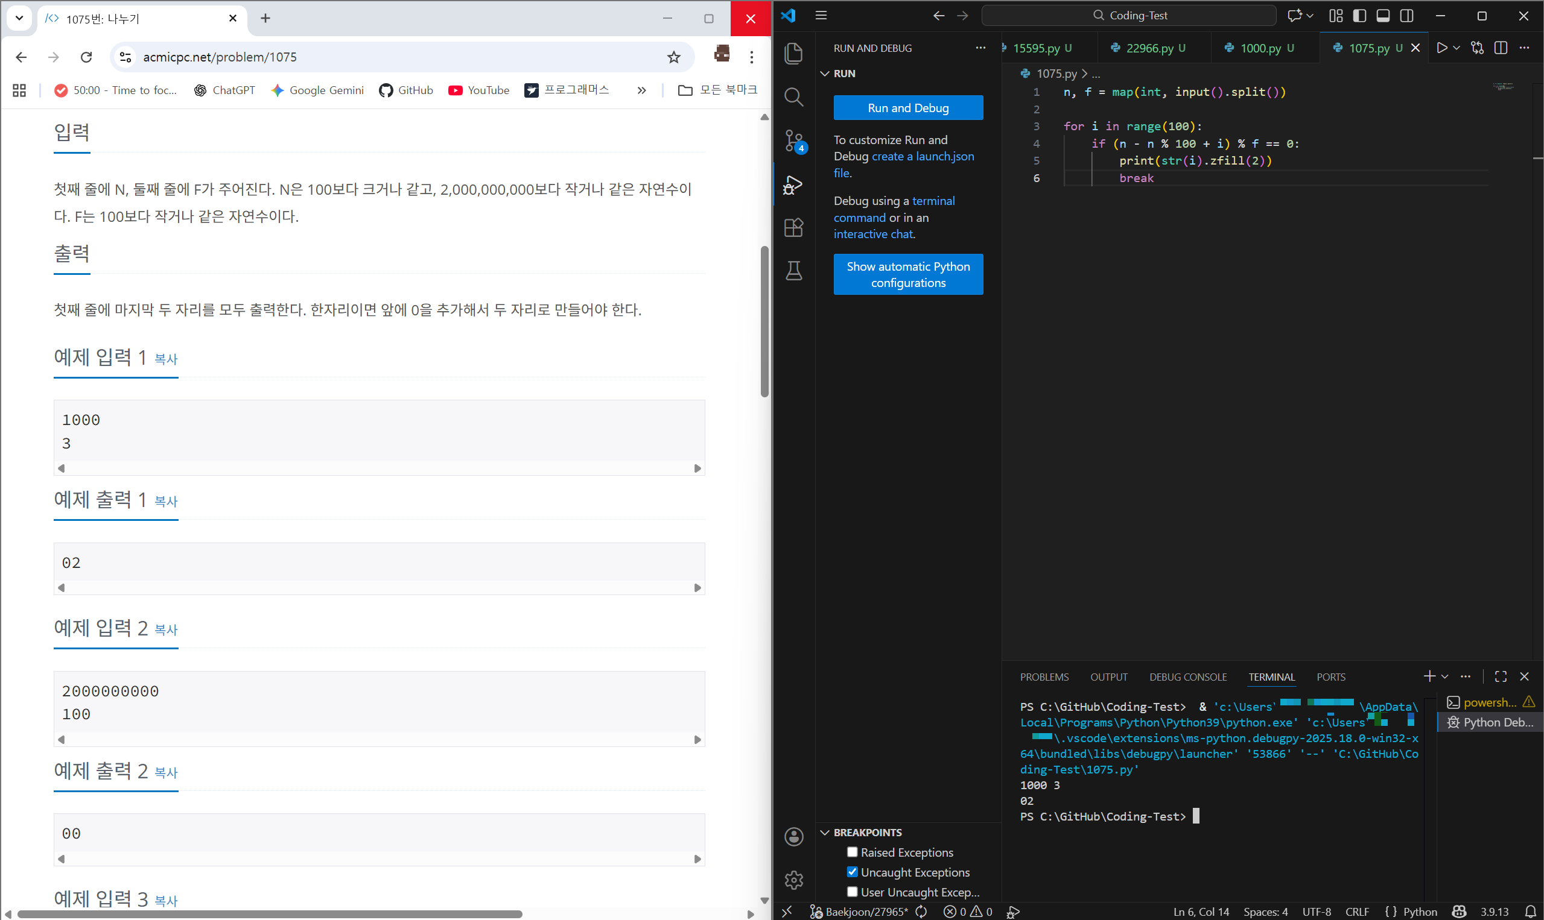The height and width of the screenshot is (920, 1544).
Task: Collapse the BREAKPOINTS section
Action: 825,833
